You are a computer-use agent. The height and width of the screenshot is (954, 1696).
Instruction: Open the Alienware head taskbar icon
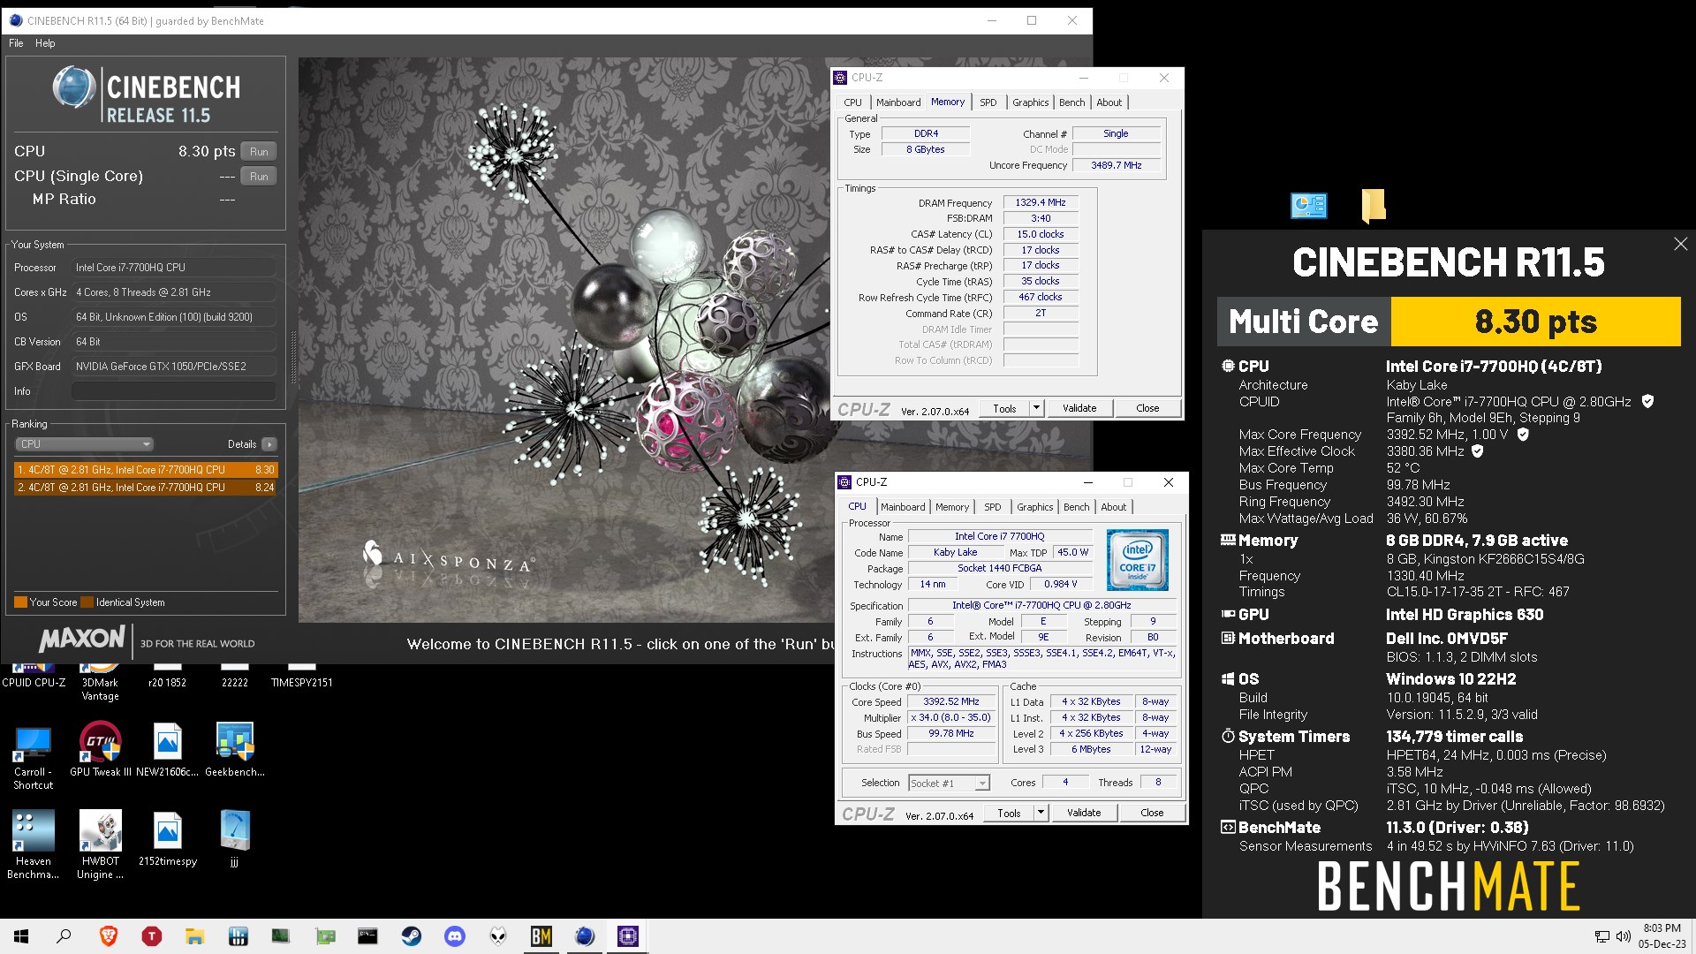[x=498, y=936]
